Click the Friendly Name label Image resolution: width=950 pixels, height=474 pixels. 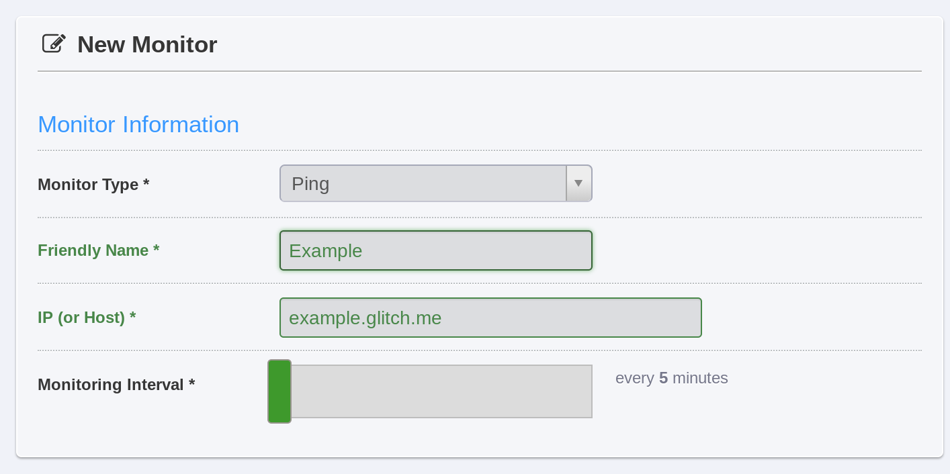(93, 250)
